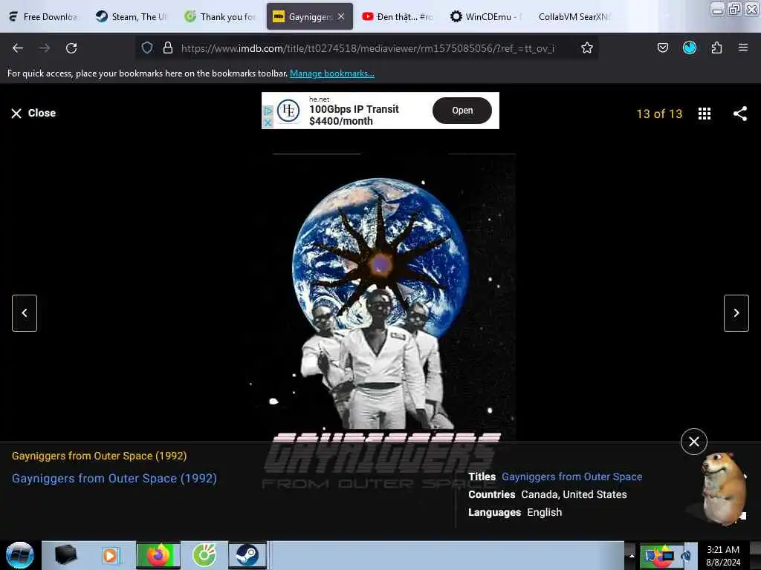Click the greyed forward navigation arrow
The height and width of the screenshot is (570, 761).
pos(44,48)
